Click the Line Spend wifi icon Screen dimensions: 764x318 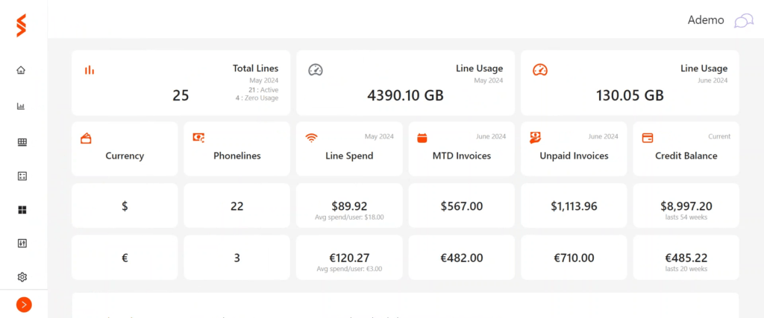point(311,138)
